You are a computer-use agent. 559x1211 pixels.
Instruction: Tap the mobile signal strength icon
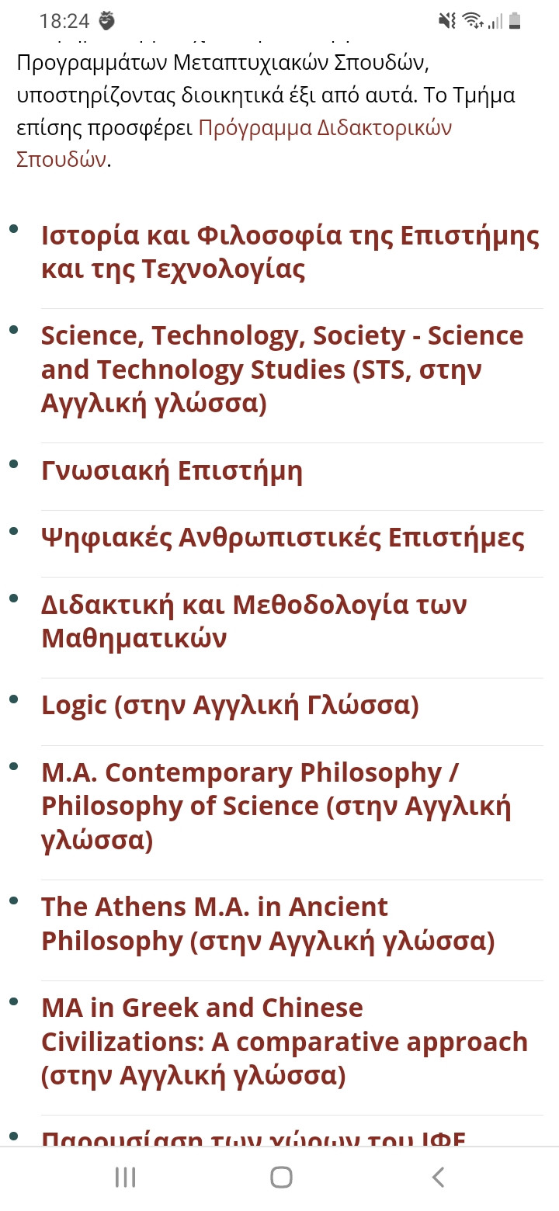pos(495,21)
